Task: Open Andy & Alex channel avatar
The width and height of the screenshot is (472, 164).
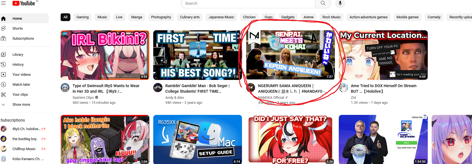Action: tap(158, 88)
